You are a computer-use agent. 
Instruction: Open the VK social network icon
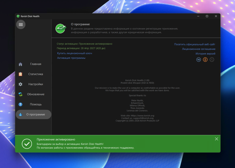point(199,60)
